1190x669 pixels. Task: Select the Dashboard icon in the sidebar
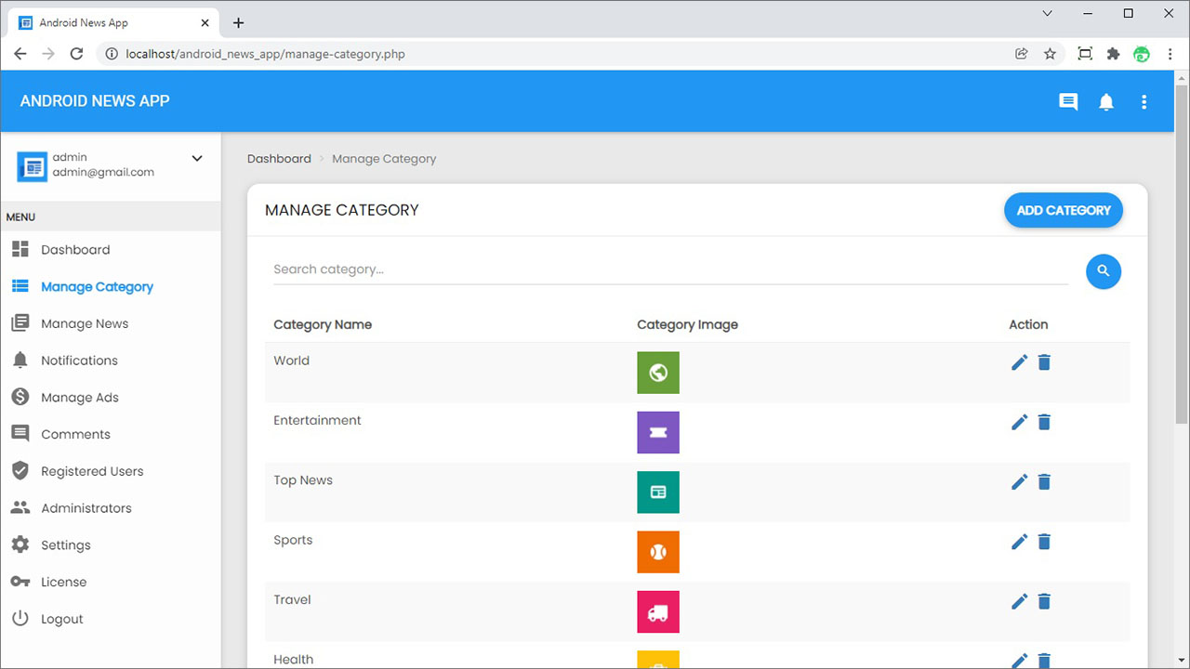click(x=20, y=249)
